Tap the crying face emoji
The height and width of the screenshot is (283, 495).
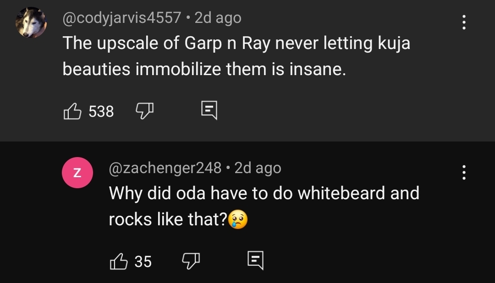(238, 219)
